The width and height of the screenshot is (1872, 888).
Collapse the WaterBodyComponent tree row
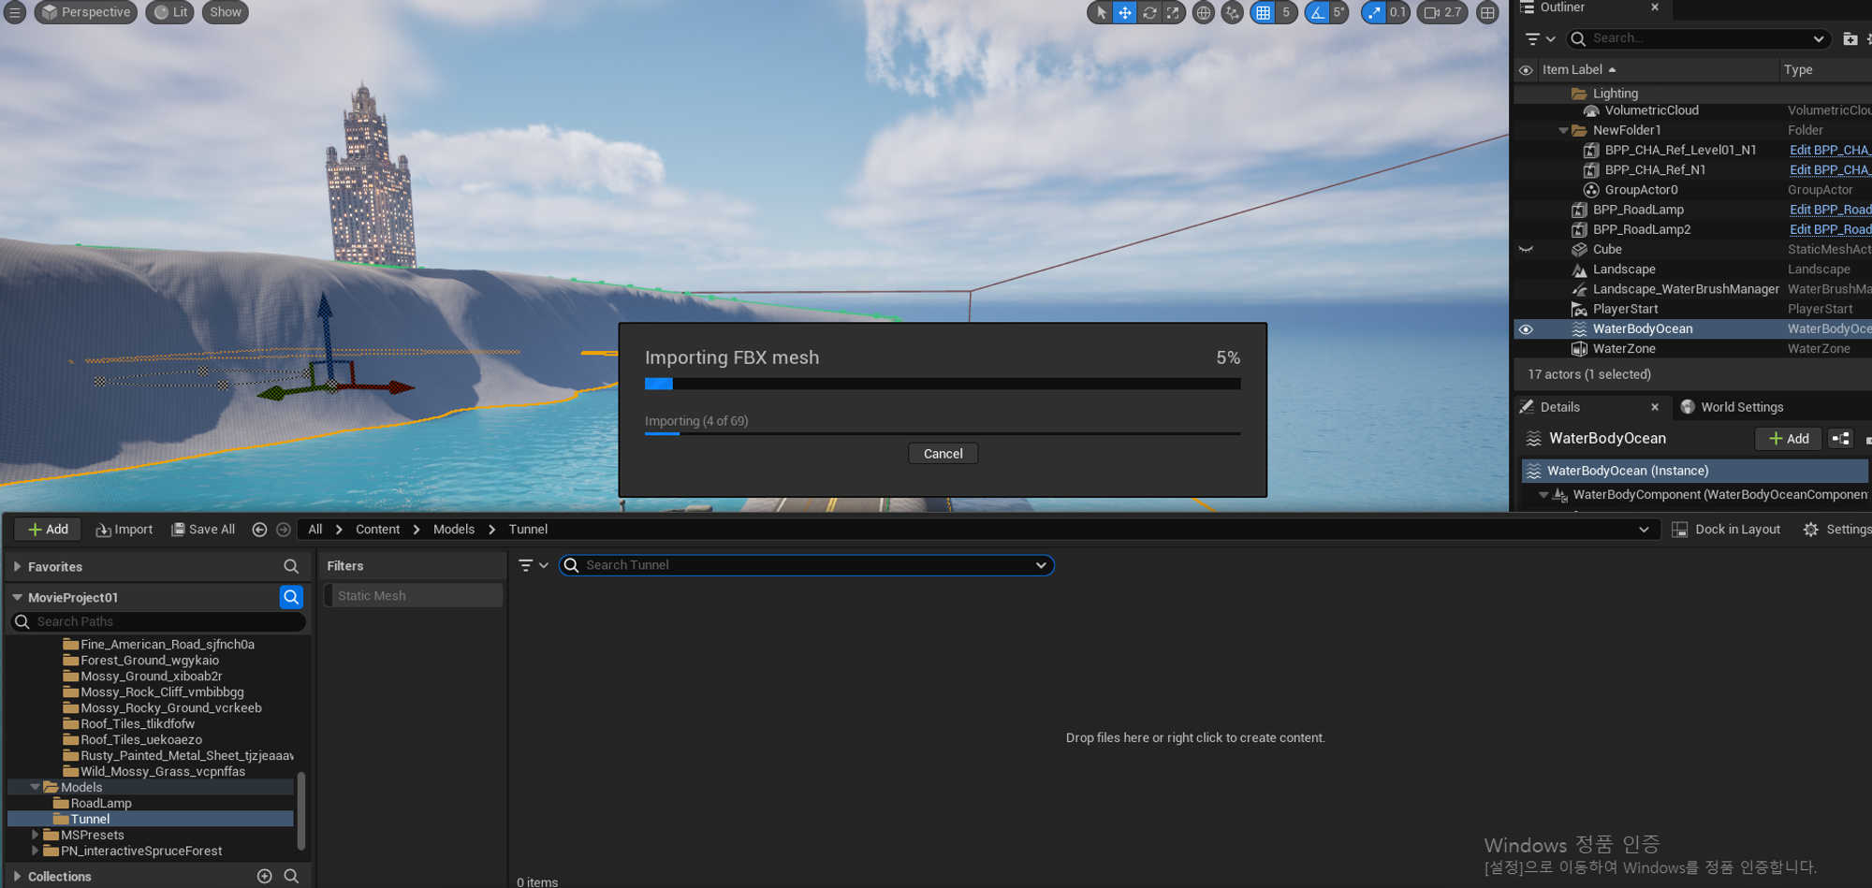click(x=1543, y=495)
